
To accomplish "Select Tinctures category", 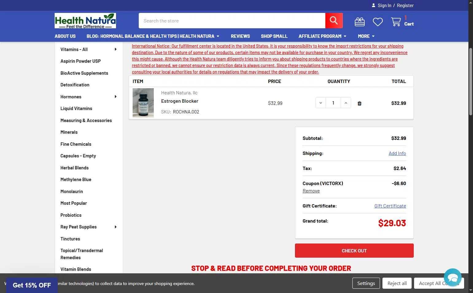I will (70, 239).
